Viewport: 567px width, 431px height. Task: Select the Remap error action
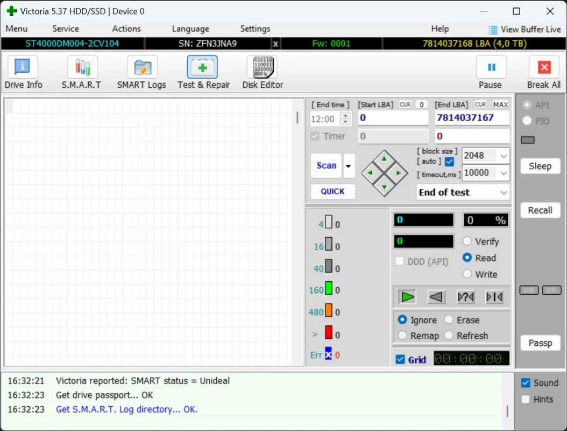402,336
